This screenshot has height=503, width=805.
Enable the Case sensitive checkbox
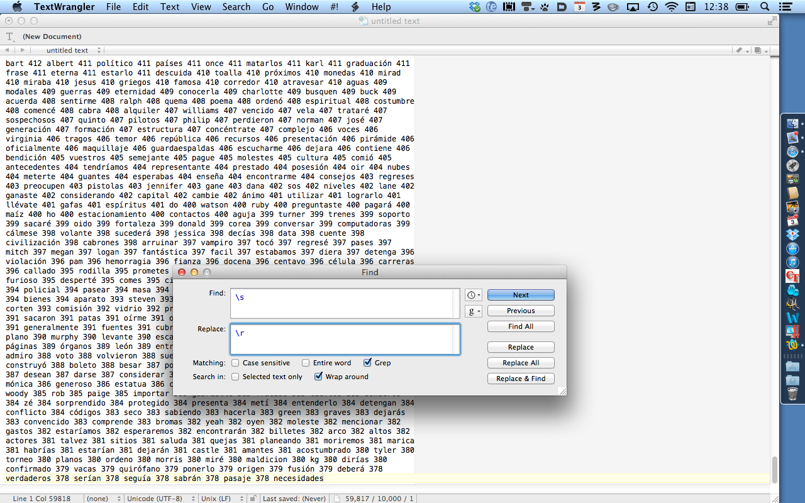pos(235,363)
